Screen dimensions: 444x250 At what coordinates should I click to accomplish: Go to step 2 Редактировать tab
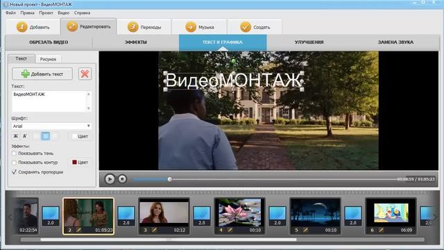click(x=88, y=26)
